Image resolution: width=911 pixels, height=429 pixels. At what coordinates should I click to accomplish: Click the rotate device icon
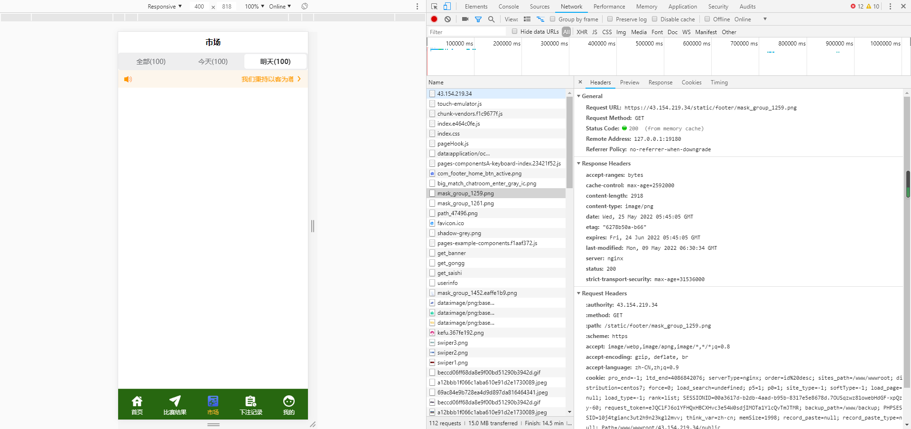pos(305,6)
